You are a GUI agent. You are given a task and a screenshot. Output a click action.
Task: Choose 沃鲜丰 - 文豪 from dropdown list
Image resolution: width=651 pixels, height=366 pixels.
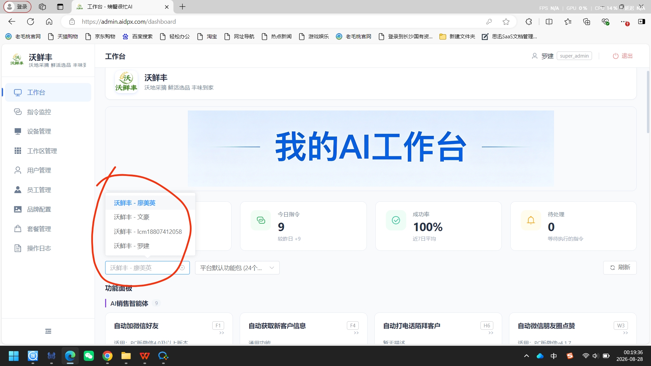[x=150, y=217]
